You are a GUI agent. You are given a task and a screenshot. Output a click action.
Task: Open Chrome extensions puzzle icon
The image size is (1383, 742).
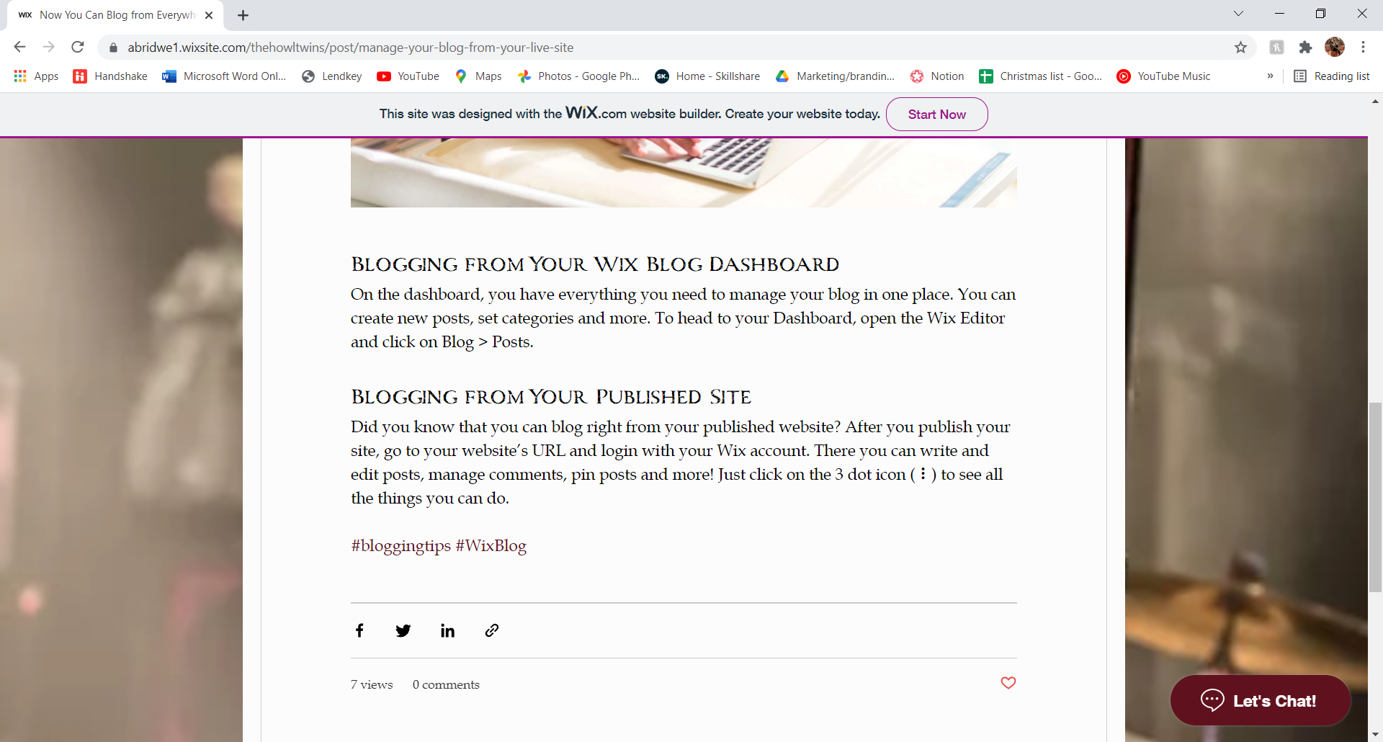[1305, 48]
